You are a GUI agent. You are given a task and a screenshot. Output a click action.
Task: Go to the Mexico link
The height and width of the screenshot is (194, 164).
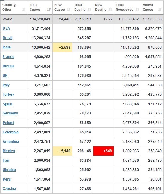(9, 151)
